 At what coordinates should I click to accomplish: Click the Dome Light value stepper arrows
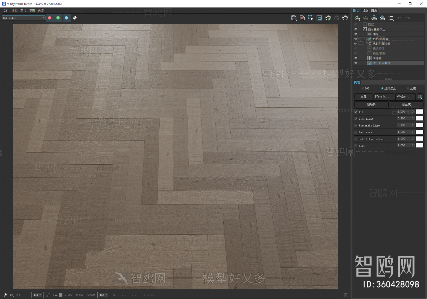click(413, 118)
